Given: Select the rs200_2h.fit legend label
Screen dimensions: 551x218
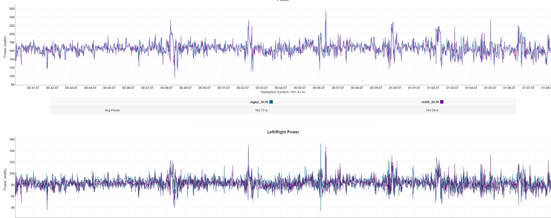Looking at the screenshot, I should click(430, 102).
